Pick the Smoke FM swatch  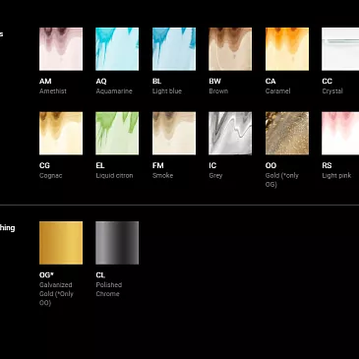(174, 133)
